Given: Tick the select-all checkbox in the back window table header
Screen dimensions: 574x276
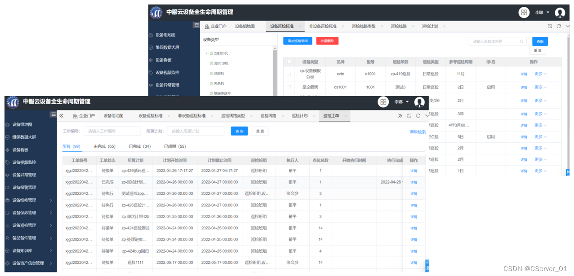Looking at the screenshot, I should (289, 62).
